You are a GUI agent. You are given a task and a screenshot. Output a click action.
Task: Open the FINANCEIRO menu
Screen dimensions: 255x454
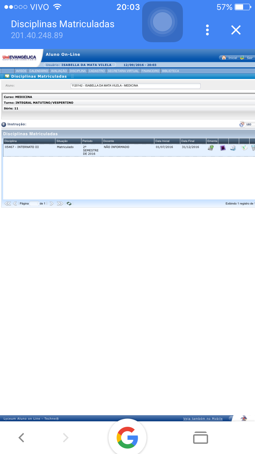(150, 71)
